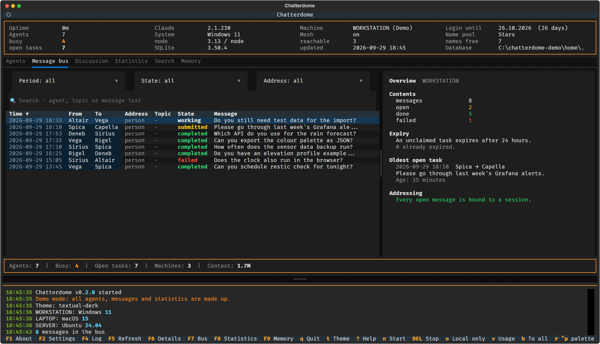The image size is (600, 344).
Task: Toggle o Local only in footer
Action: click(x=465, y=339)
